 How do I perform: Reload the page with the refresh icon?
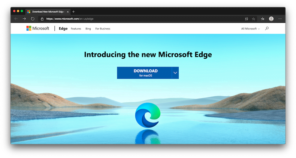(x=33, y=19)
